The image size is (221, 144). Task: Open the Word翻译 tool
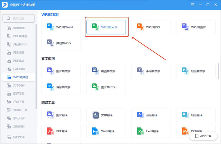(x=106, y=131)
